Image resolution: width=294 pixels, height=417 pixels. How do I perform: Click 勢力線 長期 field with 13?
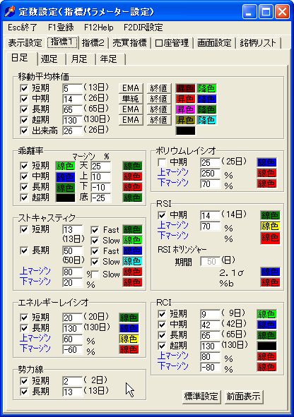(72, 392)
